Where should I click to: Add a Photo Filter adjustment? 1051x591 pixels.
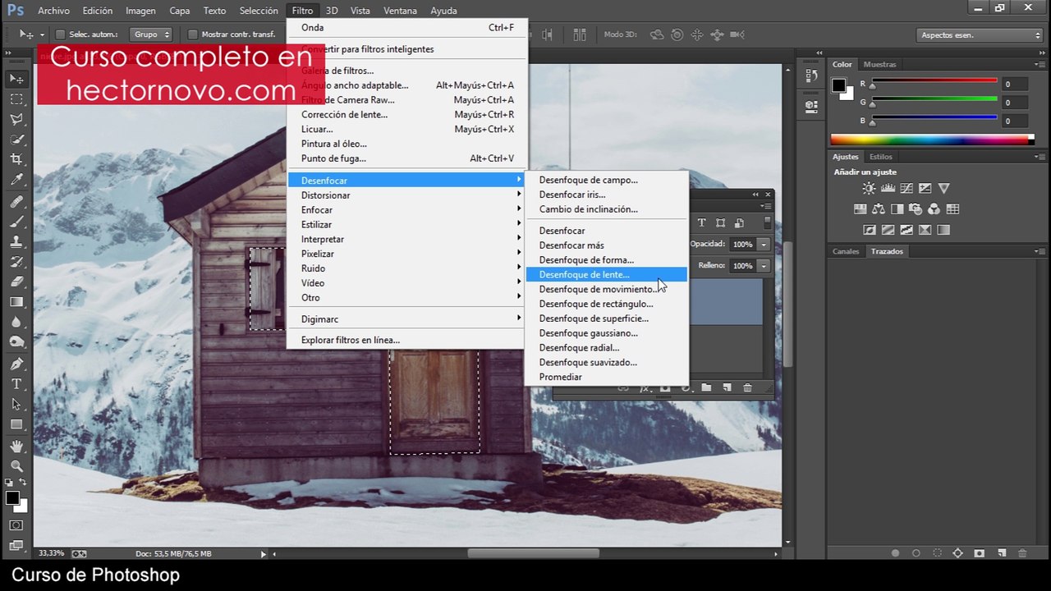[x=916, y=209]
